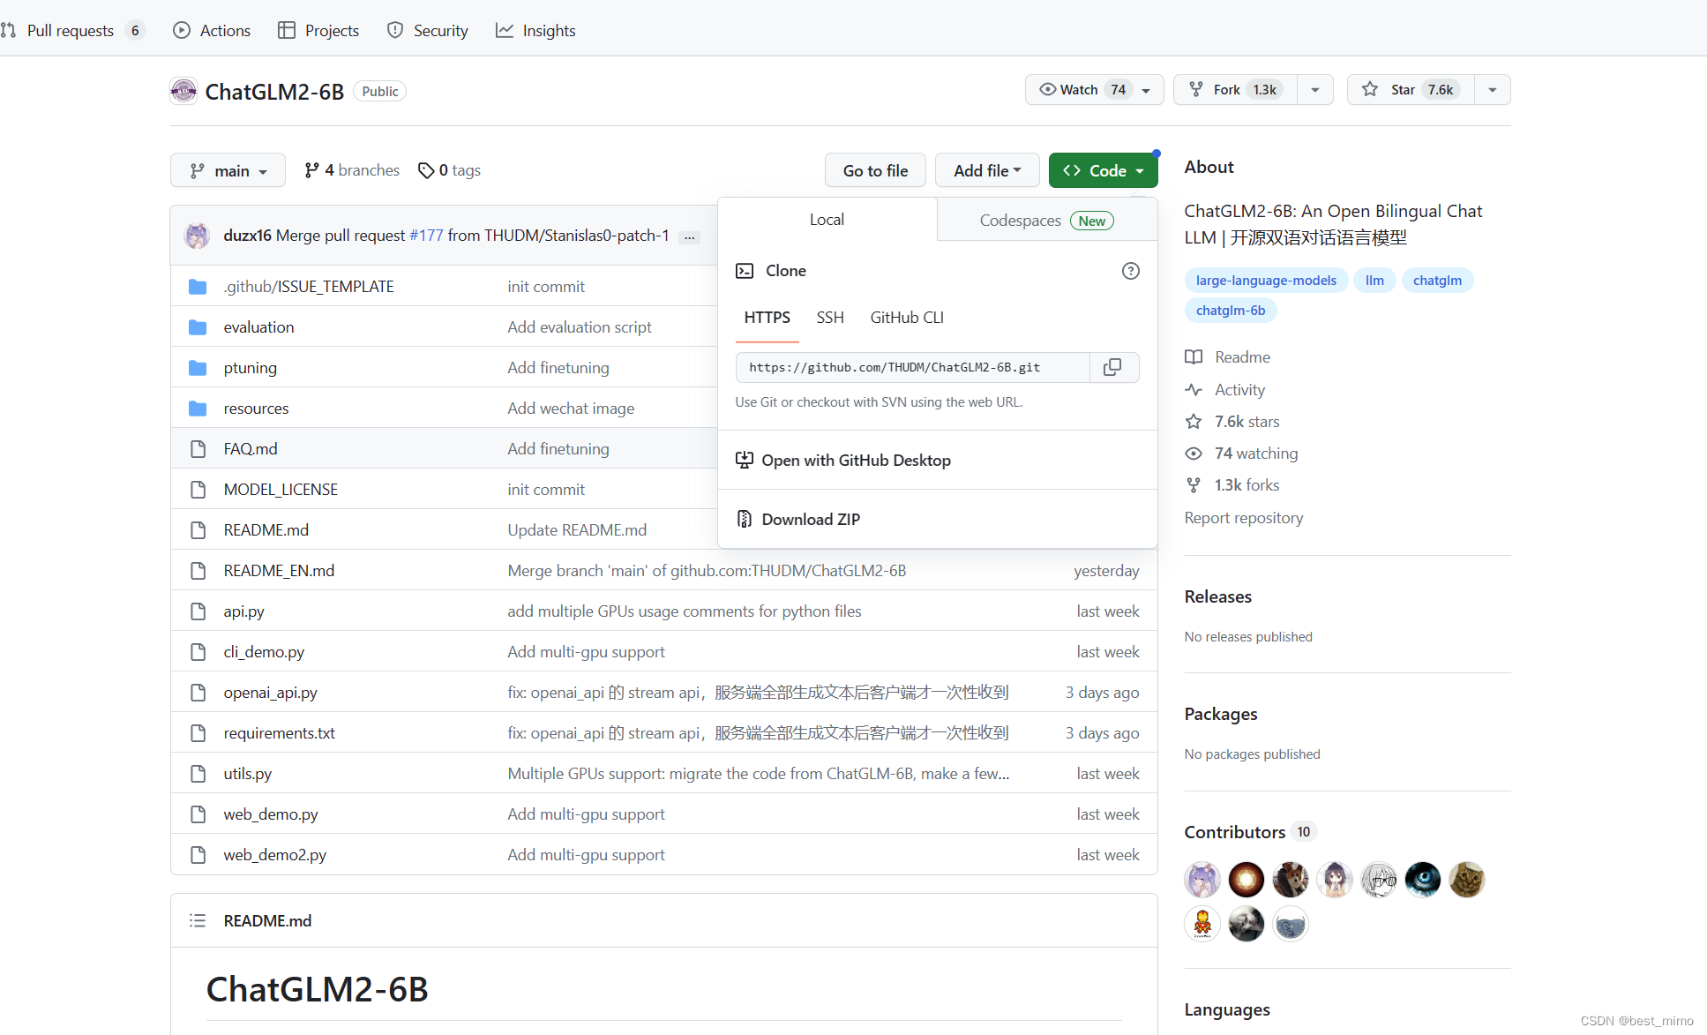Choose Open with GitHub Desktop
1707x1035 pixels.
point(938,461)
